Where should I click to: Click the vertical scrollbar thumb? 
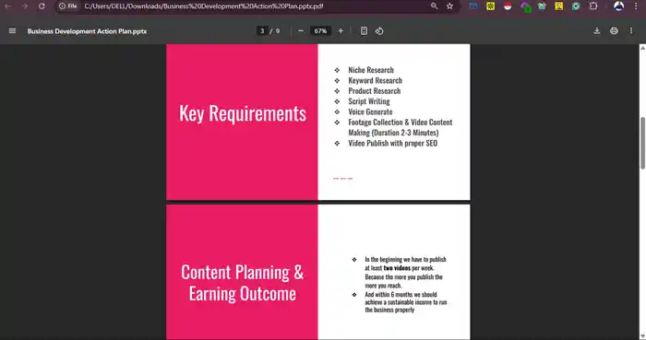[642, 143]
